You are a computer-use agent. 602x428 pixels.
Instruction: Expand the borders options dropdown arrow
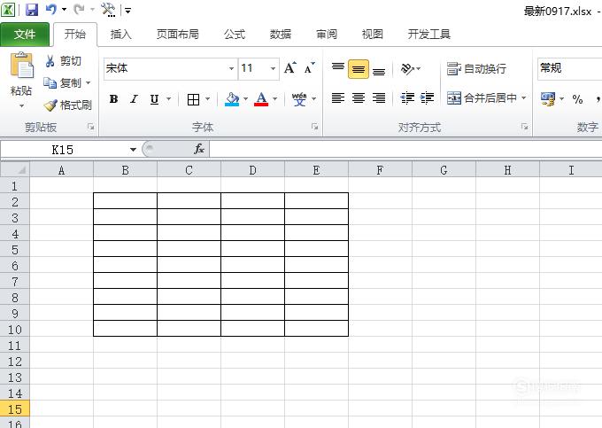(x=208, y=99)
